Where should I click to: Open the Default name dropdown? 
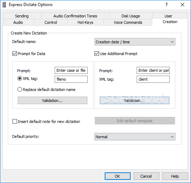tap(135, 42)
